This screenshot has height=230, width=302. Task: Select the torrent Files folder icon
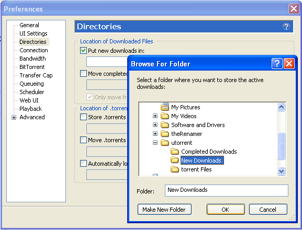tap(175, 169)
